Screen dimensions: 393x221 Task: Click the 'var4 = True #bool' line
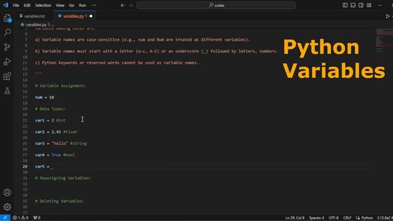(55, 155)
